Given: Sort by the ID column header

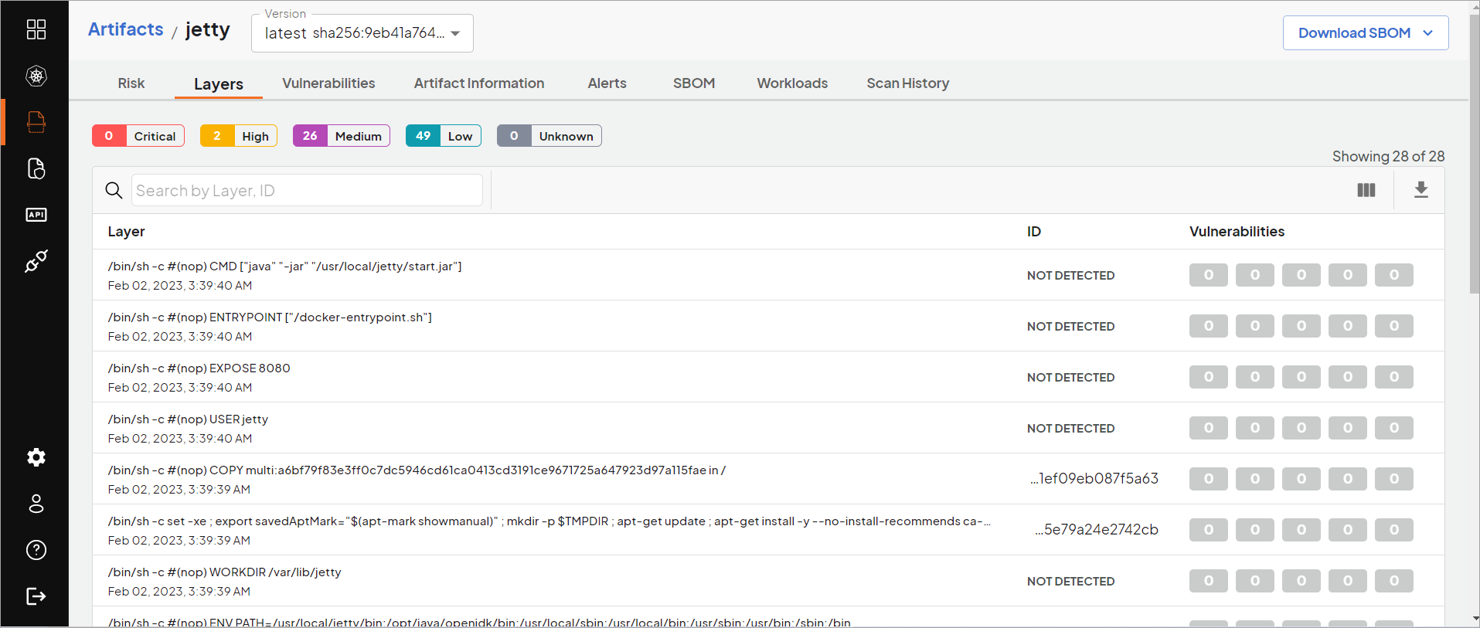Looking at the screenshot, I should coord(1034,232).
